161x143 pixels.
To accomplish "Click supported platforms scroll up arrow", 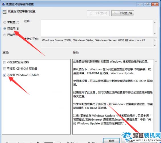I will pyautogui.click(x=155, y=40).
